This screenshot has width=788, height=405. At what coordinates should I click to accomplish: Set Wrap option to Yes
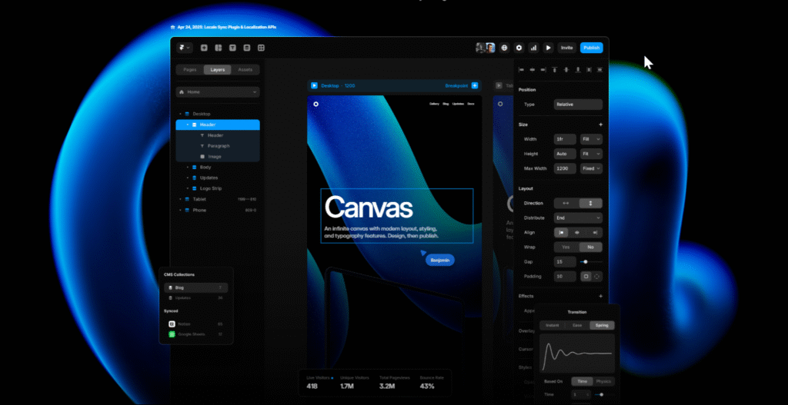[566, 247]
